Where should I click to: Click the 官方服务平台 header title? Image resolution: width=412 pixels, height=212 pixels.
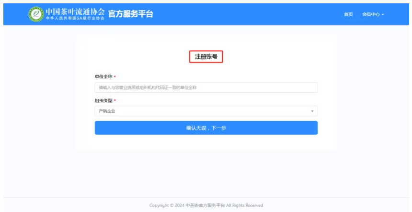click(x=131, y=14)
